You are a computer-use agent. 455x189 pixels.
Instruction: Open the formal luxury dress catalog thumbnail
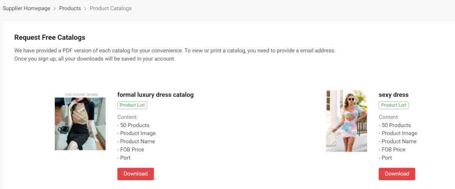[80, 121]
